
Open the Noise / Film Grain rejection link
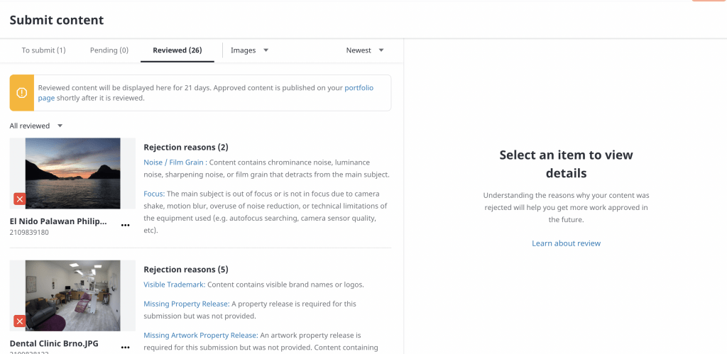(173, 162)
